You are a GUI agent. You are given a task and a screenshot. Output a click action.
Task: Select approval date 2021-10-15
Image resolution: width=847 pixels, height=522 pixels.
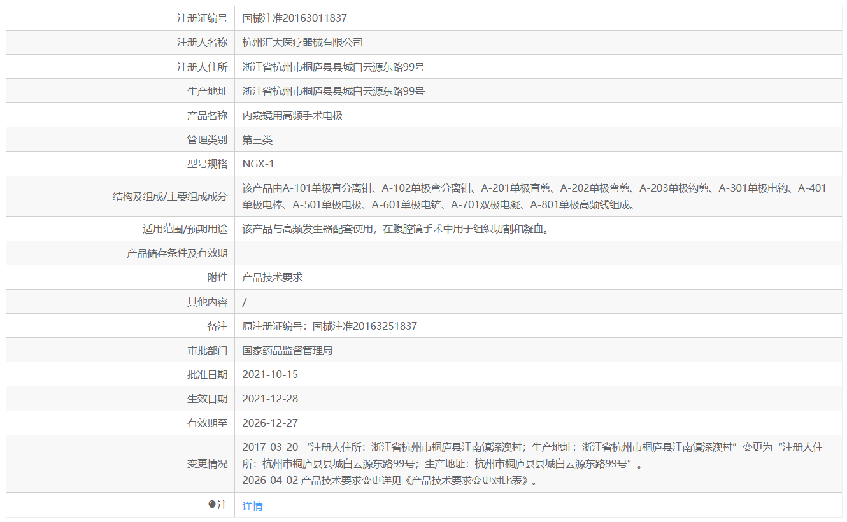tap(270, 374)
